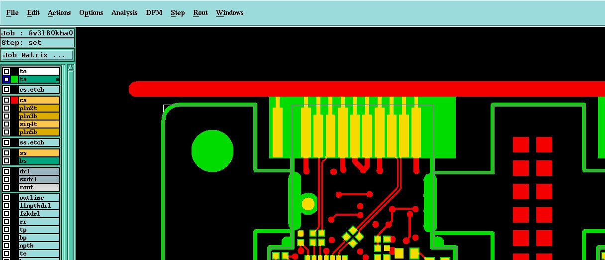Select the 'sig4t' layer name

coord(39,124)
